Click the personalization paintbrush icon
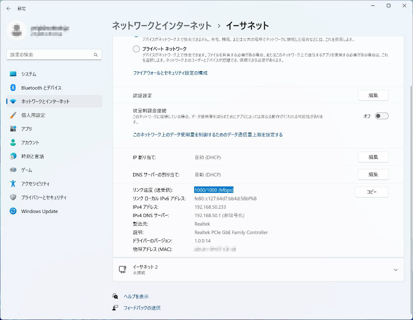 pos(13,115)
